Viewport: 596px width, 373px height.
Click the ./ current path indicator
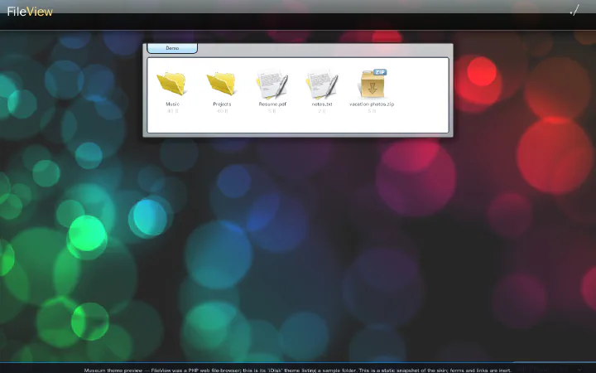(574, 10)
